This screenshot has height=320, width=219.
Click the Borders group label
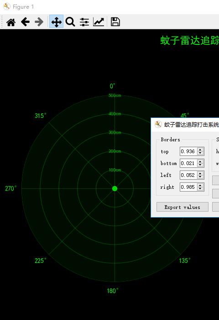click(x=170, y=139)
